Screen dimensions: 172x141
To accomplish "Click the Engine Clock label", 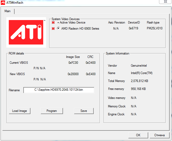I will 116,114.
